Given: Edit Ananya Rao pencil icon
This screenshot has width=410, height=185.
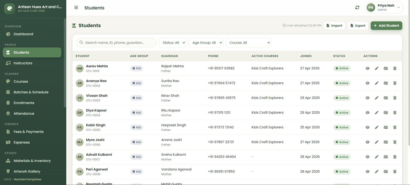Looking at the screenshot, I should tap(376, 83).
